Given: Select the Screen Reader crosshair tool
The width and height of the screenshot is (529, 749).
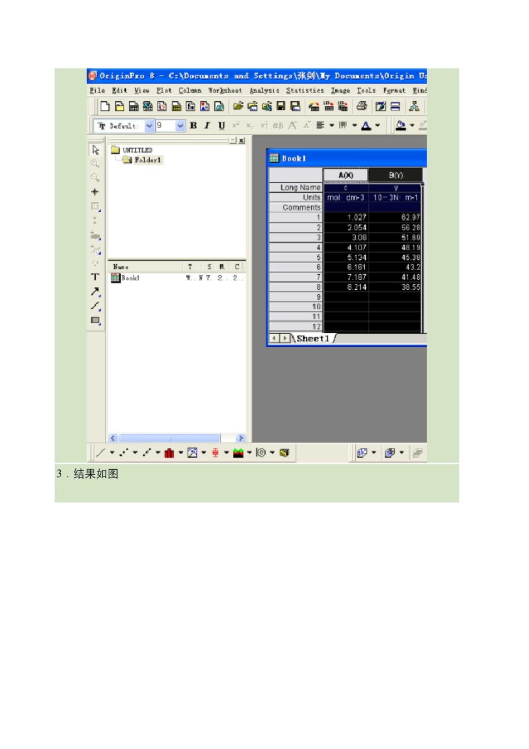Looking at the screenshot, I should tap(95, 192).
